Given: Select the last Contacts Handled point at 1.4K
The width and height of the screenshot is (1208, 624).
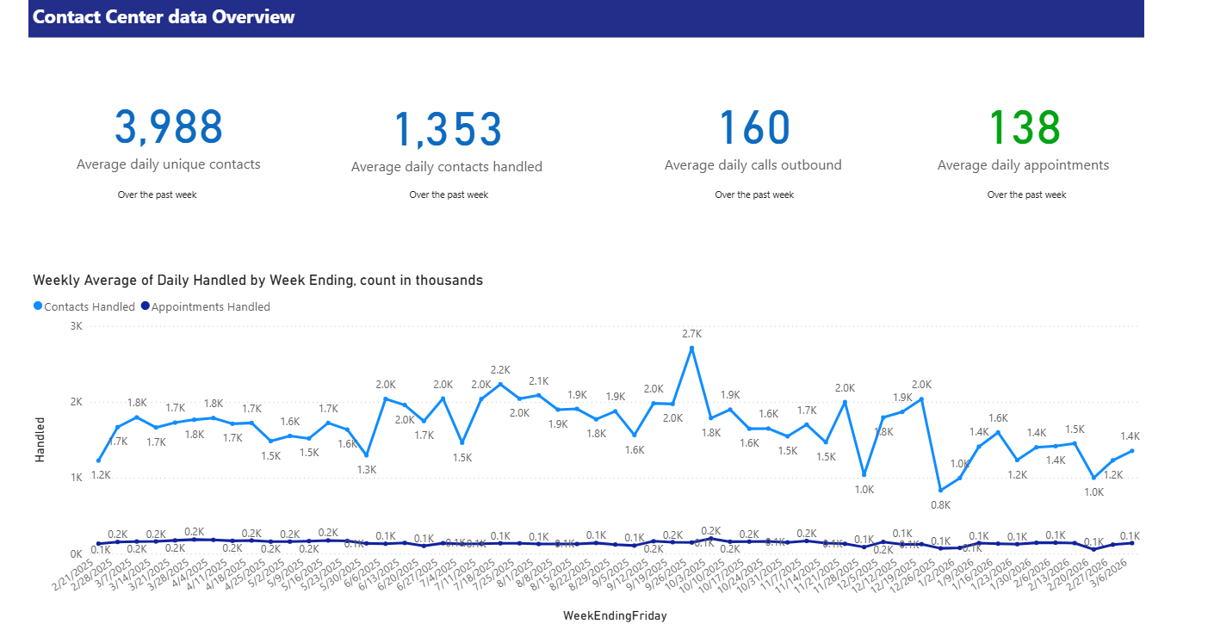Looking at the screenshot, I should (1132, 449).
